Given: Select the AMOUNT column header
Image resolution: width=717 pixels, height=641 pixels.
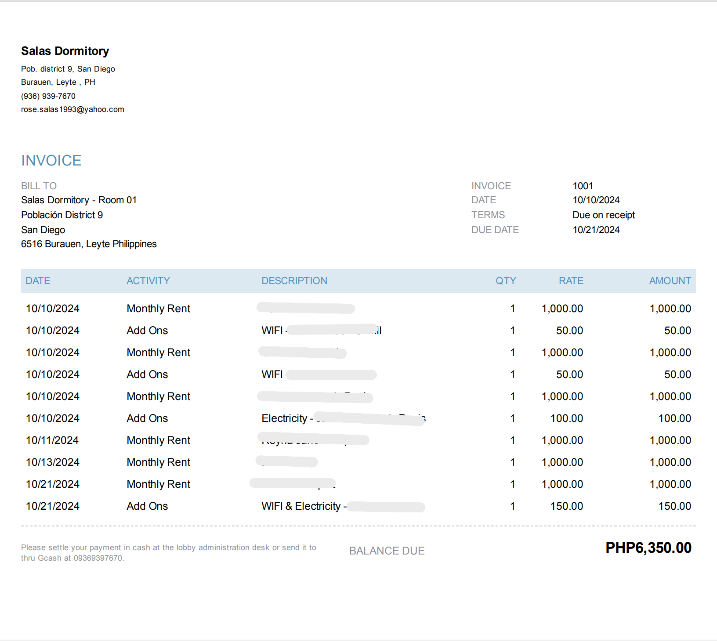Looking at the screenshot, I should (x=670, y=281).
